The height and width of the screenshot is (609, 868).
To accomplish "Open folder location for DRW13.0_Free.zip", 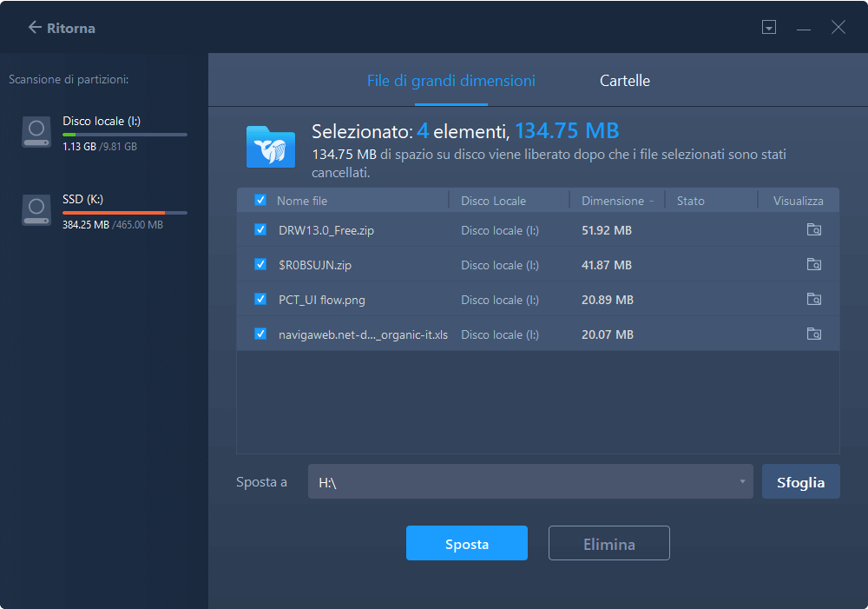I will (814, 229).
